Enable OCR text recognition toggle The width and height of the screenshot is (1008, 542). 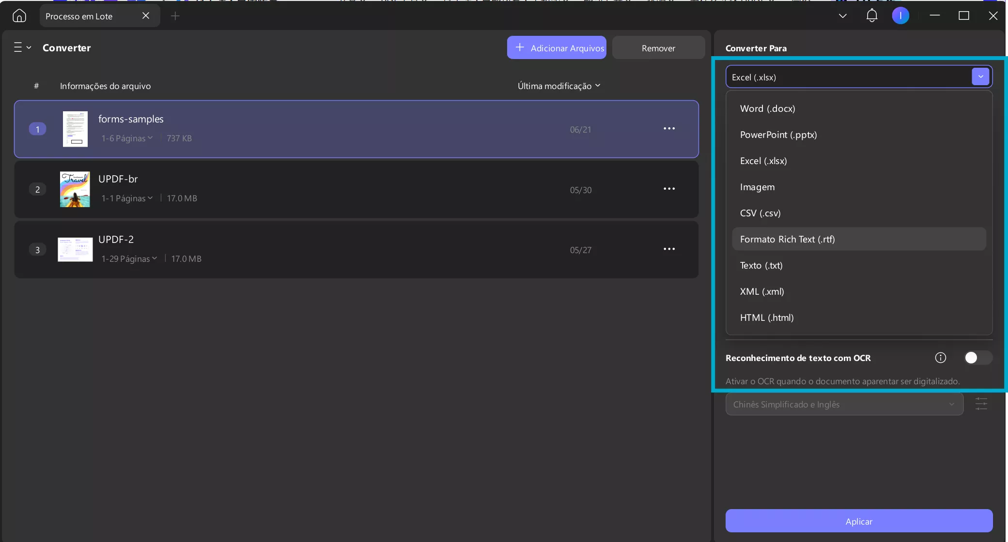pos(977,358)
